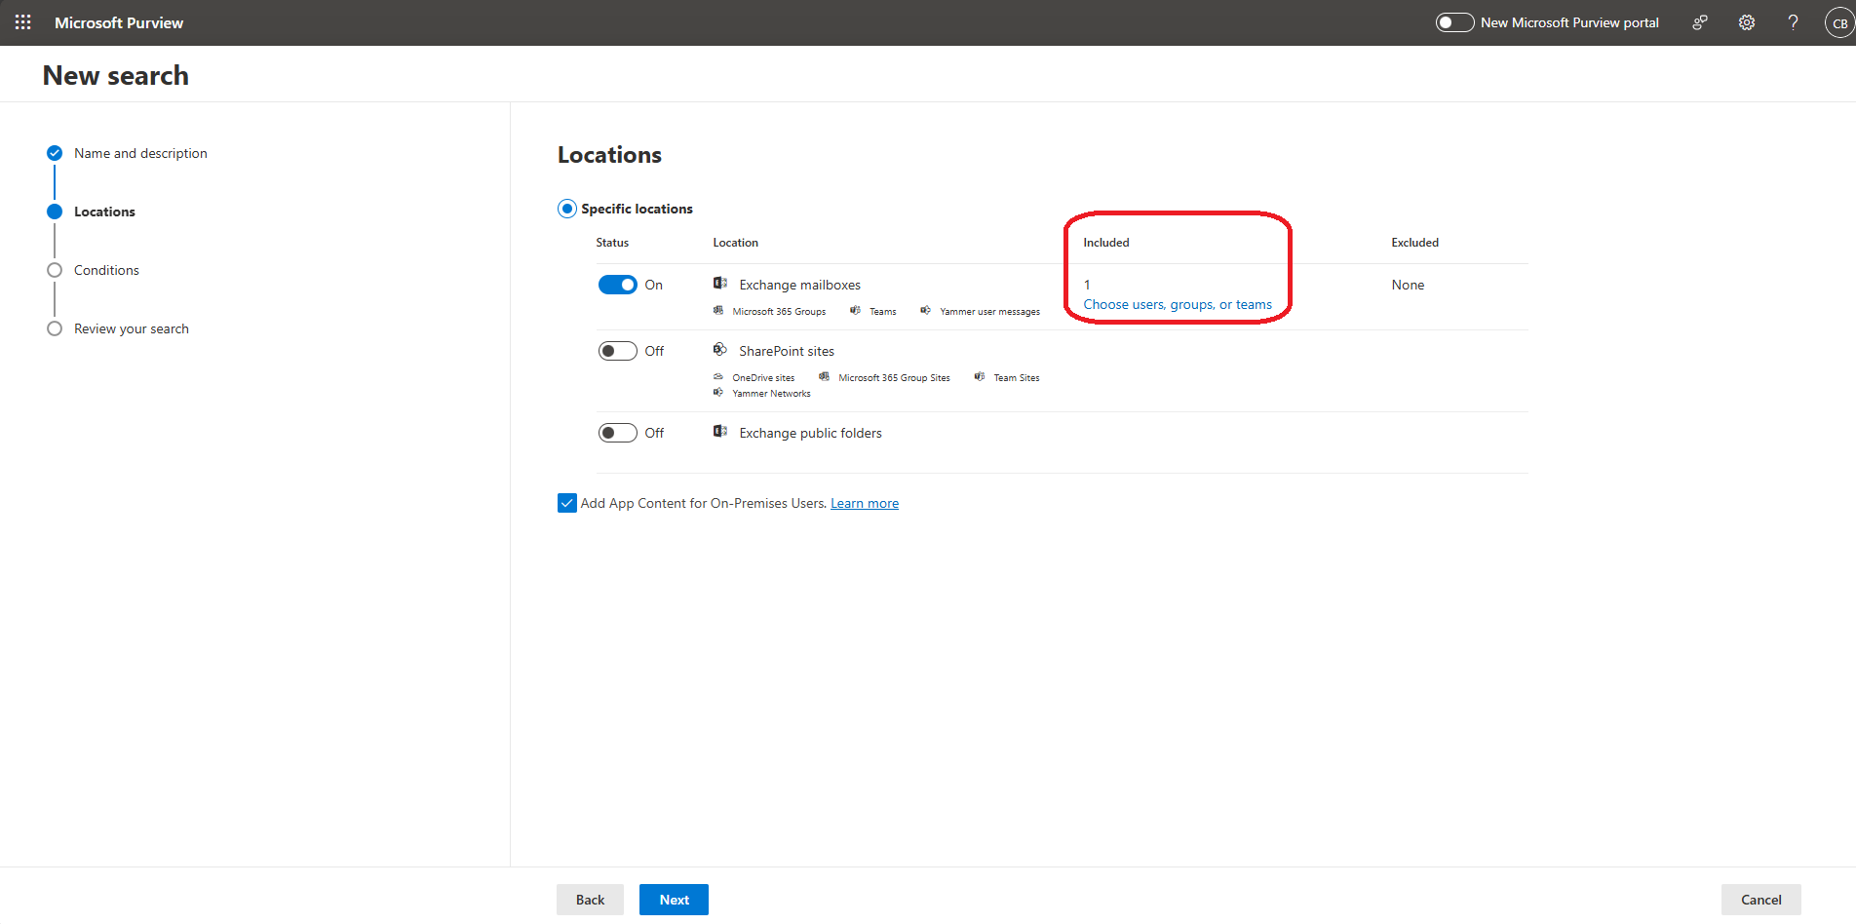Click the OneDrive sites icon
This screenshot has height=924, width=1856.
(718, 377)
